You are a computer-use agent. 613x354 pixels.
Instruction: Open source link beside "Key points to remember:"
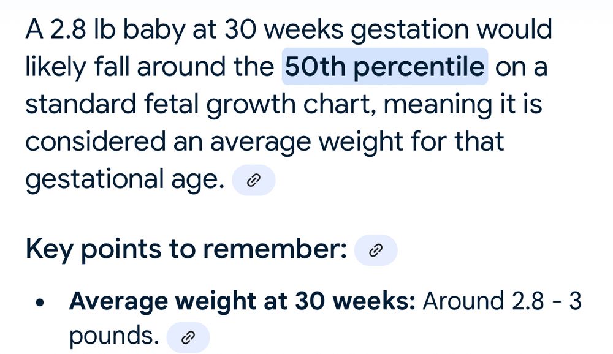[376, 250]
